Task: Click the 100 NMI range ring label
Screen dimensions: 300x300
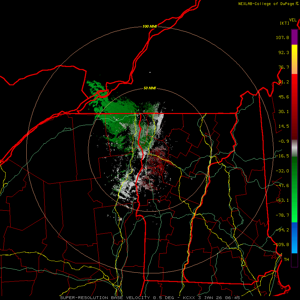Action: [150, 26]
